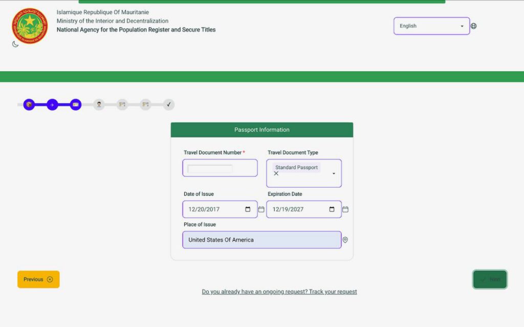Click the location pin beside Place of Issue
This screenshot has width=524, height=327.
[345, 240]
